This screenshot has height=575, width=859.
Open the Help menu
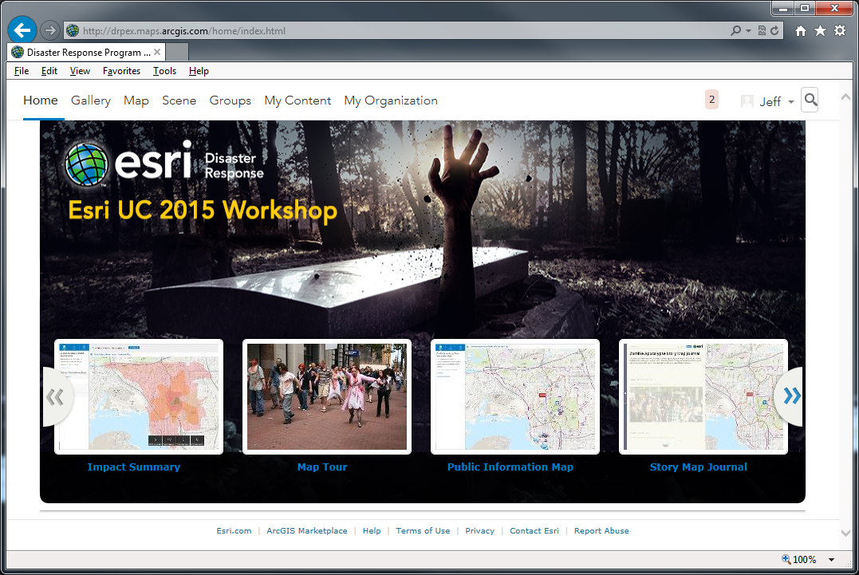click(x=199, y=71)
